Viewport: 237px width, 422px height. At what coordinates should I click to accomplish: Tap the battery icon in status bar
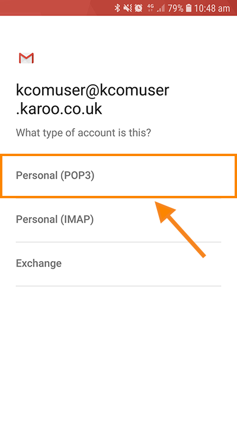tap(188, 8)
